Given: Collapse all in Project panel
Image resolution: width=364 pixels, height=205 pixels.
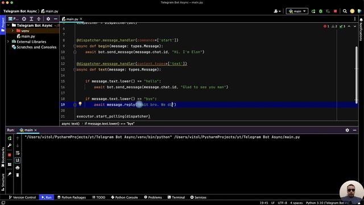Looking at the screenshot, I should pyautogui.click(x=39, y=19).
